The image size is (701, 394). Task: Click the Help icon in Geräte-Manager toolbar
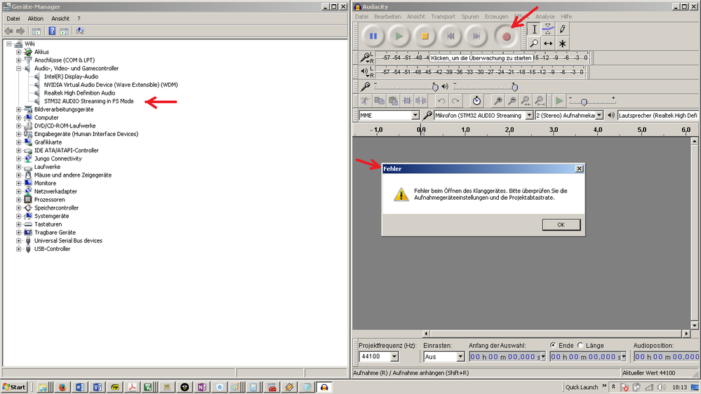[x=52, y=31]
